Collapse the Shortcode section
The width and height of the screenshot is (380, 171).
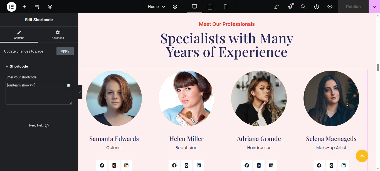[x=17, y=66]
